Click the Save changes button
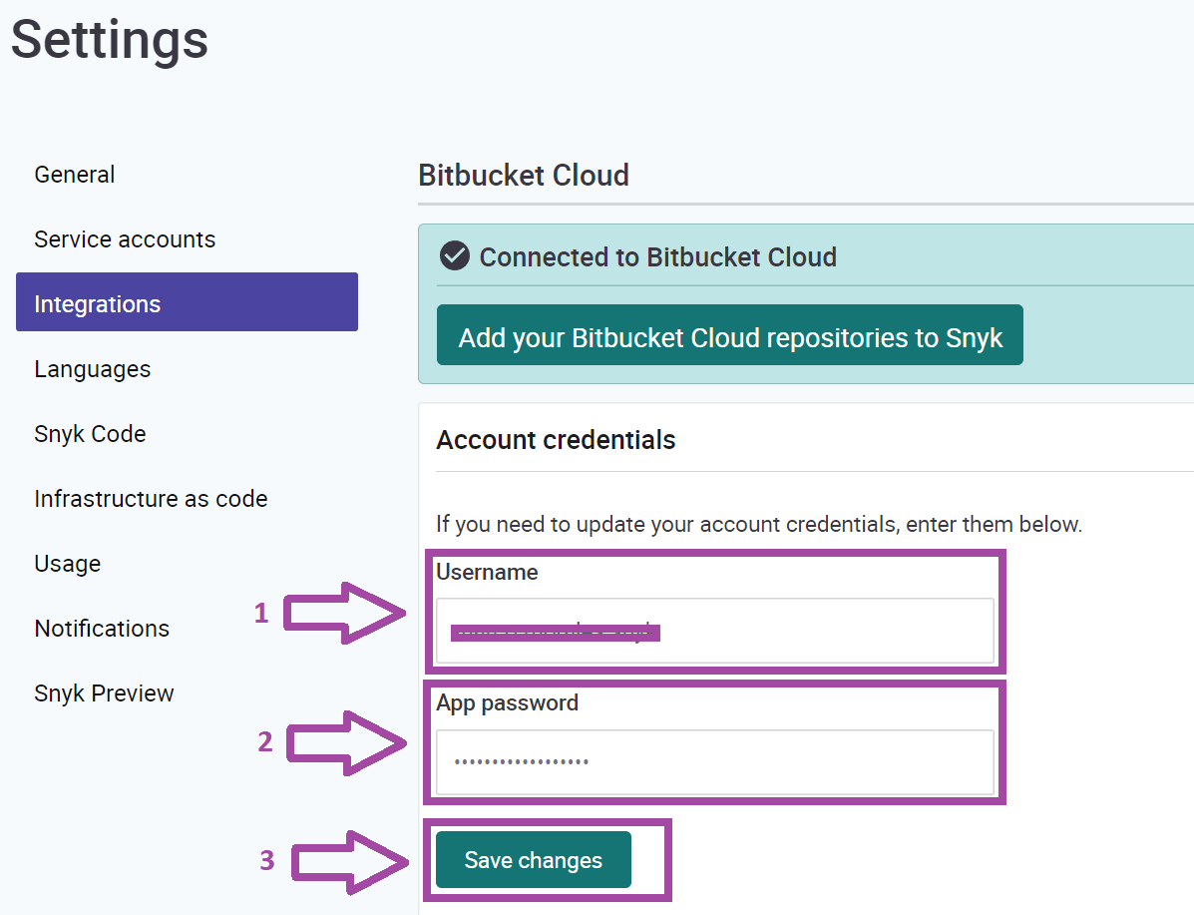The width and height of the screenshot is (1194, 915). pyautogui.click(x=533, y=859)
